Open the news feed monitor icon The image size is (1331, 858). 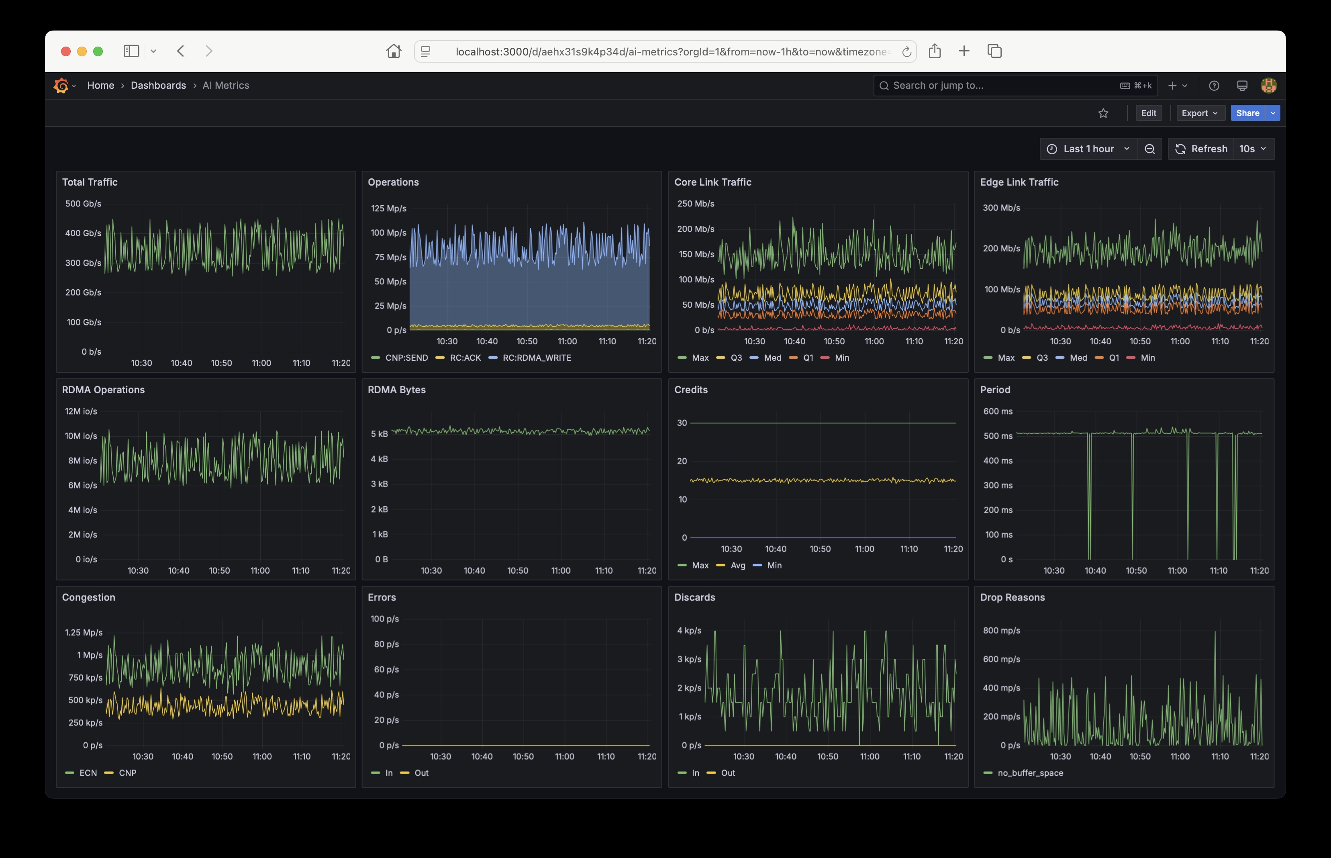[x=1242, y=85]
